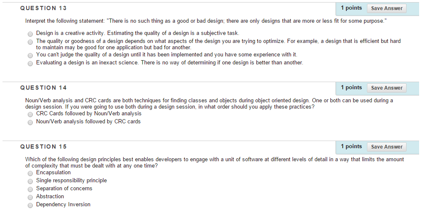Choose the 'quality or goodness of a design' answer
The height and width of the screenshot is (221, 425).
(x=30, y=42)
